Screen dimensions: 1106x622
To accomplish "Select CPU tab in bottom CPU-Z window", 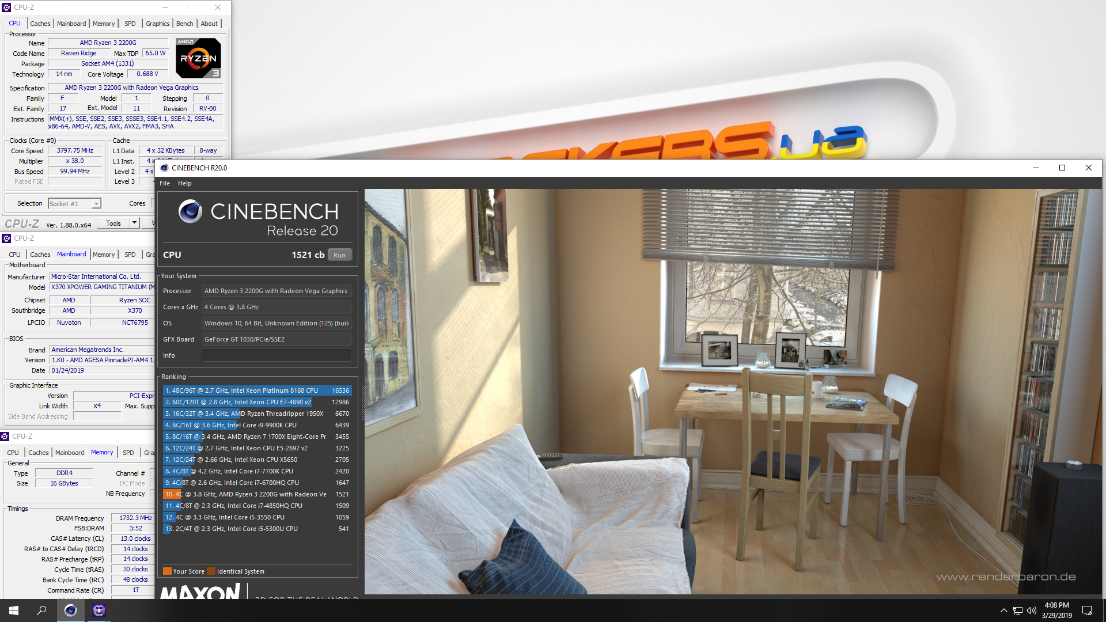I will [13, 453].
